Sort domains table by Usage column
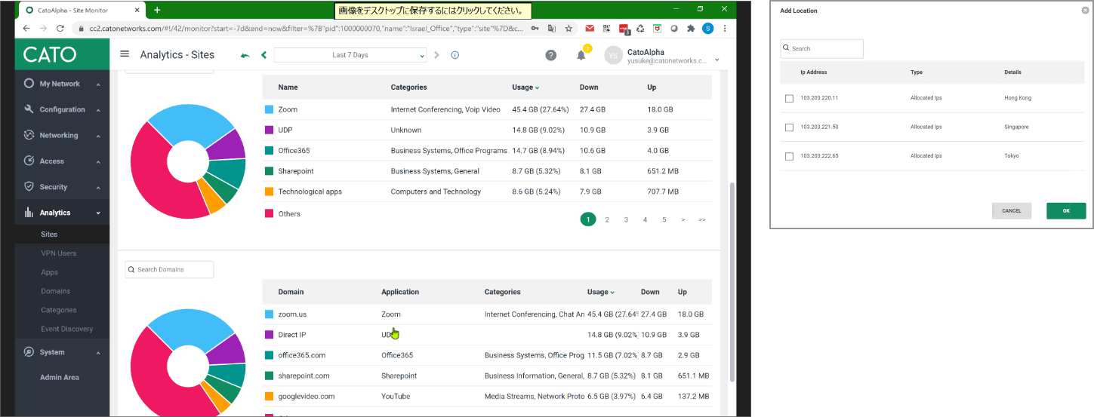1094x417 pixels. [601, 292]
